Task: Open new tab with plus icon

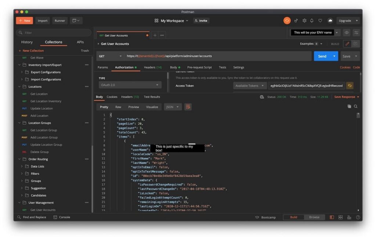Action: click(x=155, y=36)
